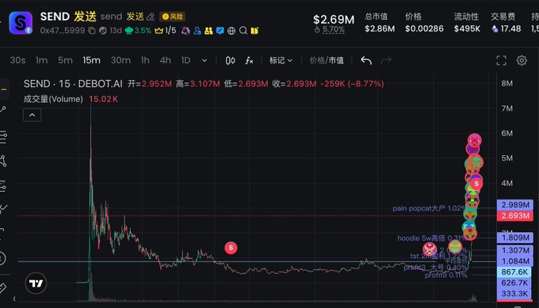
Task: Click the topmost pink avatar trade marker
Action: [x=474, y=140]
